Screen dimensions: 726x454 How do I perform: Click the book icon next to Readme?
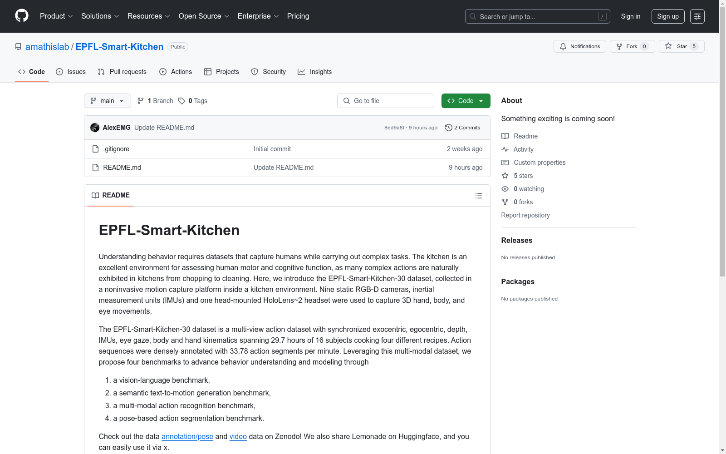(x=505, y=136)
